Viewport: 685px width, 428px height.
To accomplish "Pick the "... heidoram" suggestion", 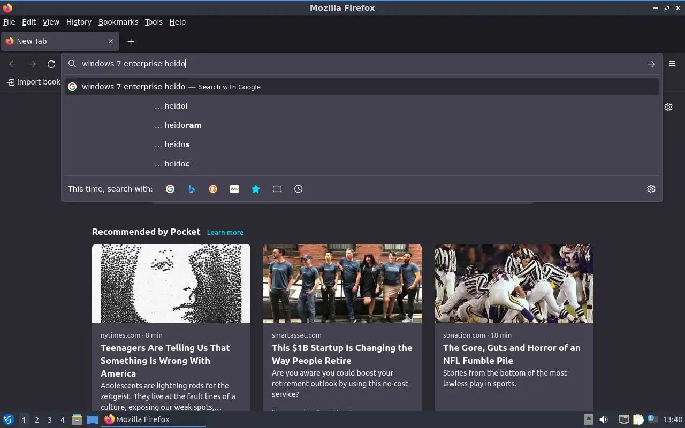I will click(x=362, y=125).
